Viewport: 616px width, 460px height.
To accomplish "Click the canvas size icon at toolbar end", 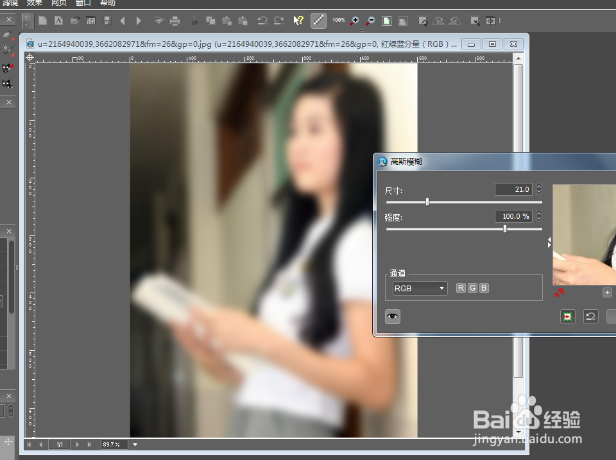I will tap(491, 21).
